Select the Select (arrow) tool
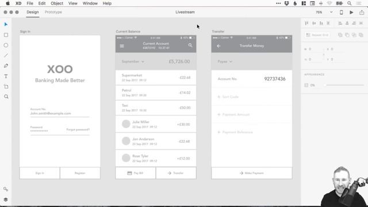 6,24
